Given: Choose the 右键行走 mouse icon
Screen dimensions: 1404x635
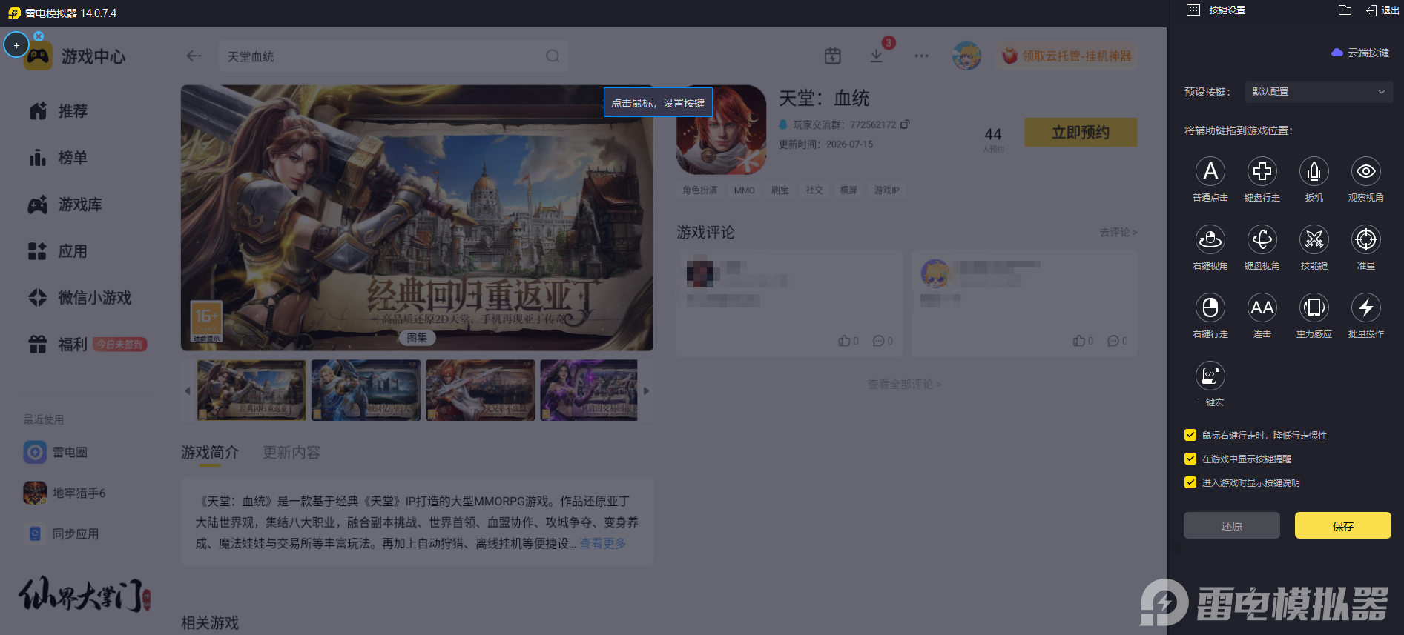Looking at the screenshot, I should 1210,307.
